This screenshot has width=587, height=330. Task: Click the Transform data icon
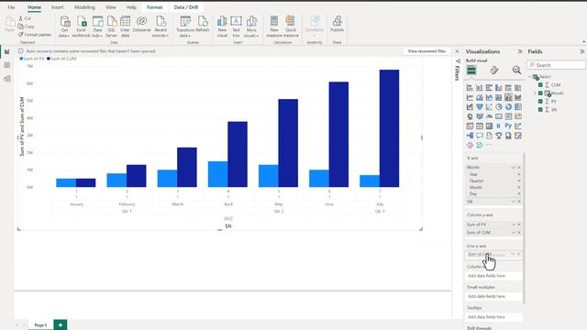185,27
